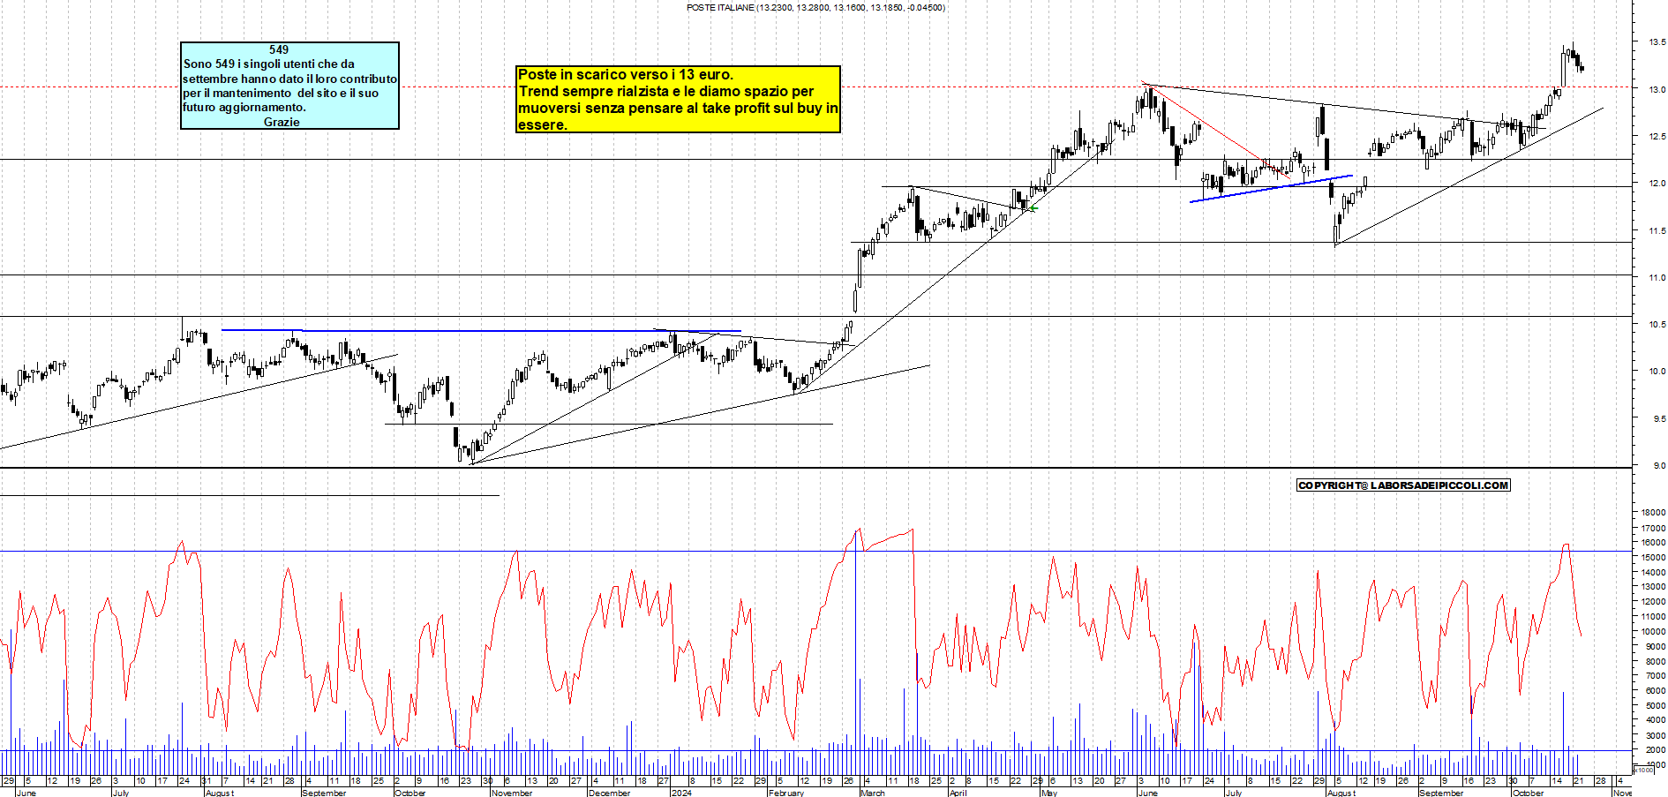Click the 9.0 price axis label
1668x797 pixels.
coord(1658,466)
